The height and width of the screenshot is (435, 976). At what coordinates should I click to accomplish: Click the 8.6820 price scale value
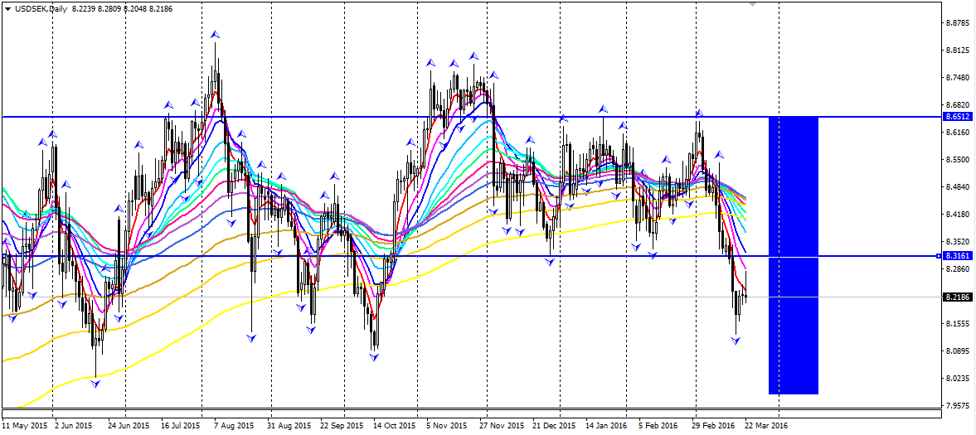pyautogui.click(x=957, y=104)
